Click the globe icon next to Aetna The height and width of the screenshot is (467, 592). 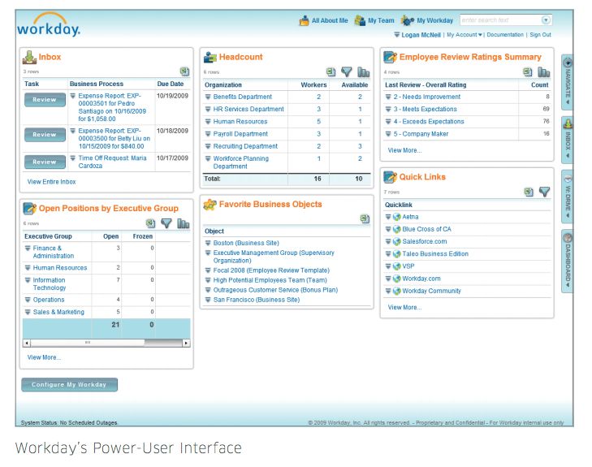(x=397, y=217)
